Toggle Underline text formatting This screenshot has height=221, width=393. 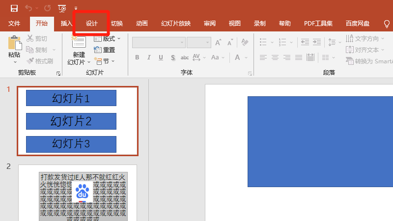(161, 57)
